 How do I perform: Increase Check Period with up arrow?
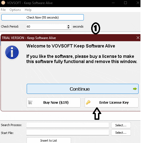click(x=69, y=26)
